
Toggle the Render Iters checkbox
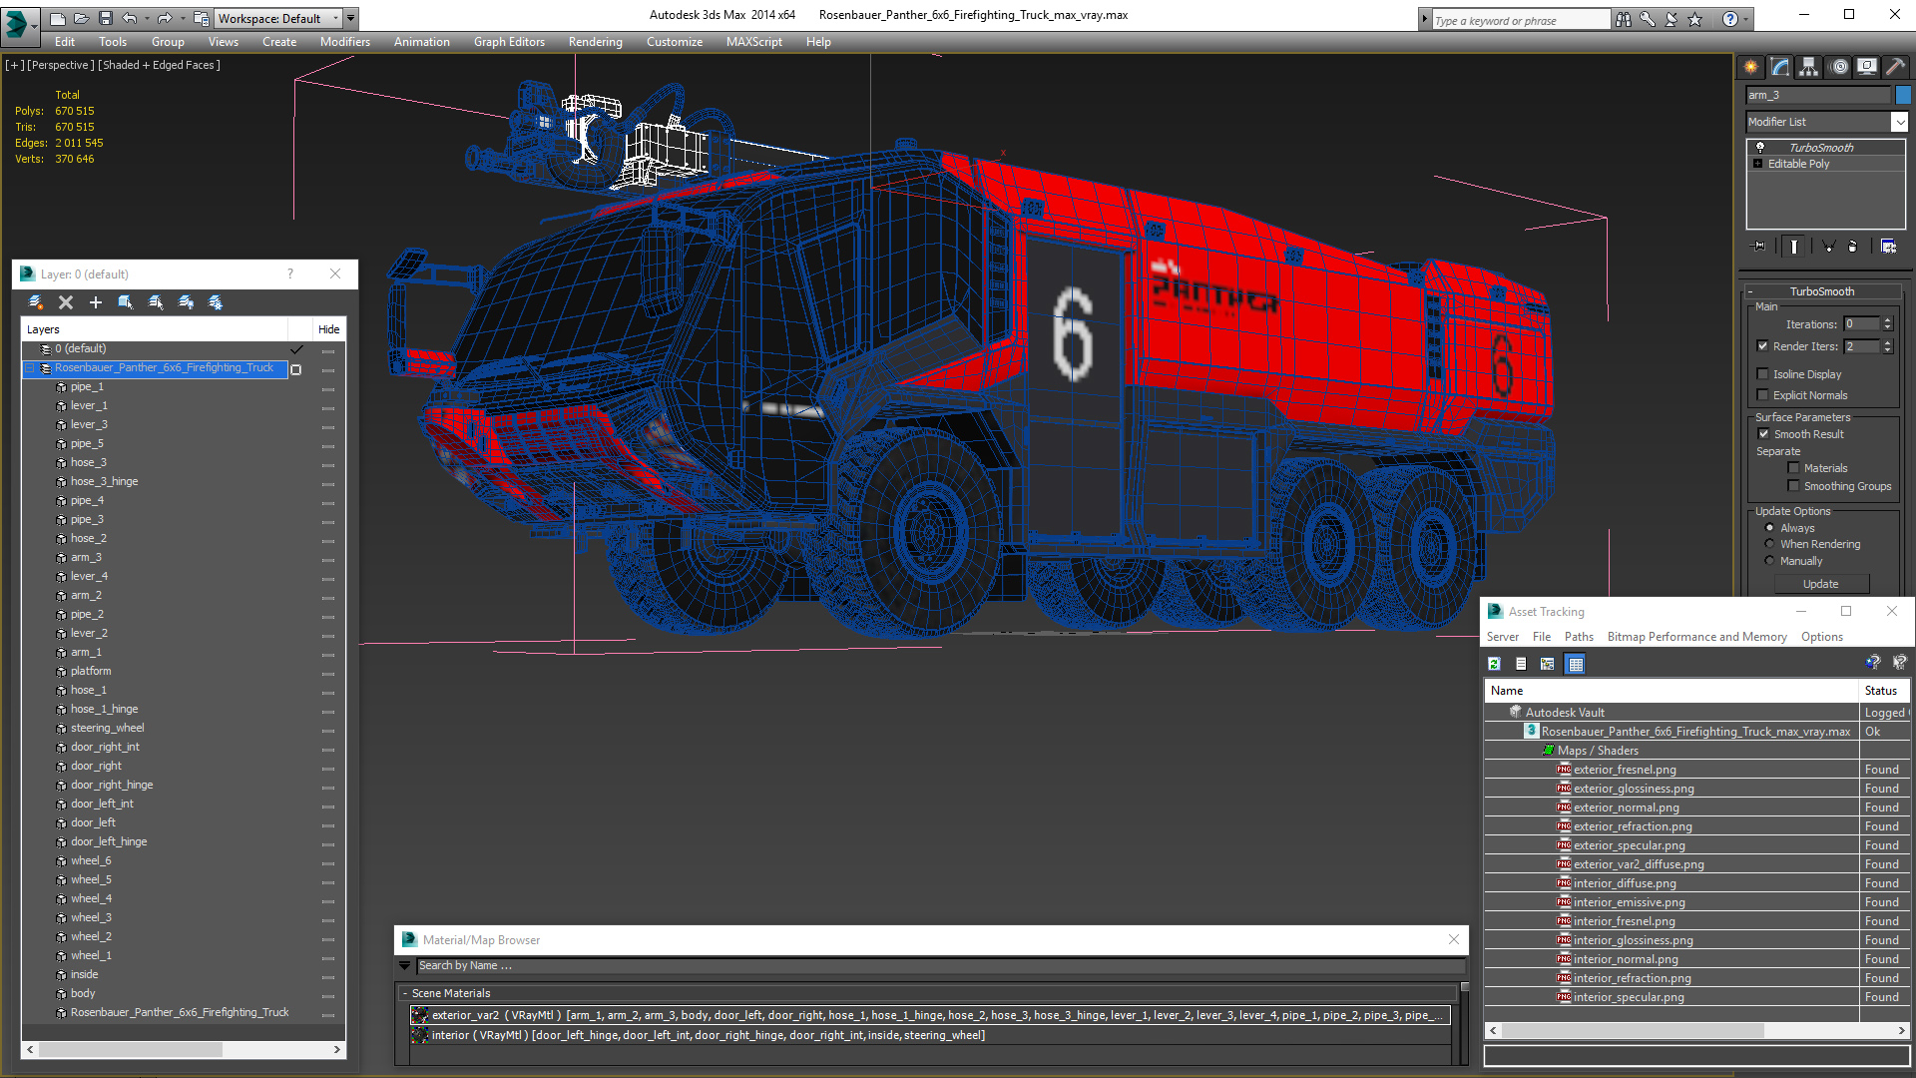(1763, 346)
